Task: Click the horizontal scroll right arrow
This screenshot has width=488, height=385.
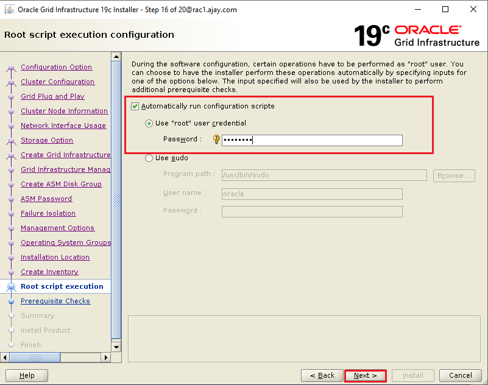Action: 106,358
